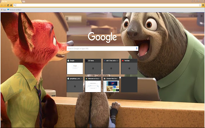
Task: Open the Google most-visited tile
Action: pyautogui.click(x=75, y=67)
